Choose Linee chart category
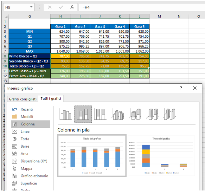This screenshot has width=206, height=193. 25,132
